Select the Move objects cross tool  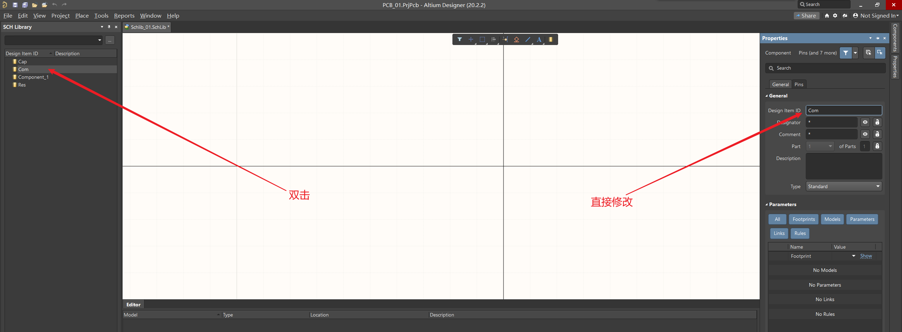[x=471, y=39]
